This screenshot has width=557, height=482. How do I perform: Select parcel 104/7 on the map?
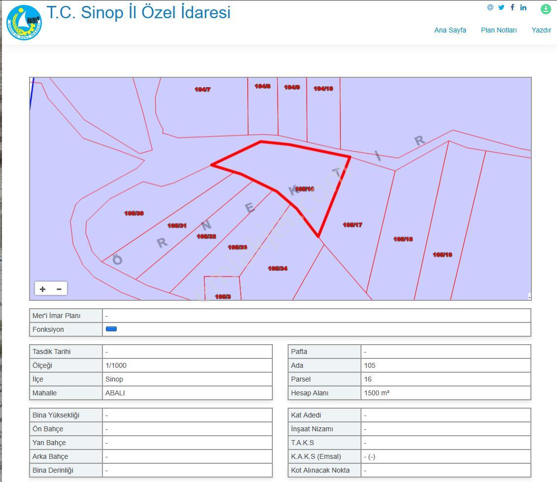(202, 90)
